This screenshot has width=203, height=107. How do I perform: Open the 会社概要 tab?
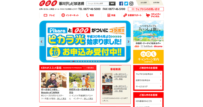(x=144, y=3)
